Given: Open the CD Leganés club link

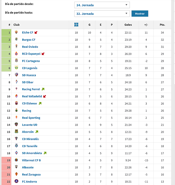Looking at the screenshot, I should (x=30, y=68).
